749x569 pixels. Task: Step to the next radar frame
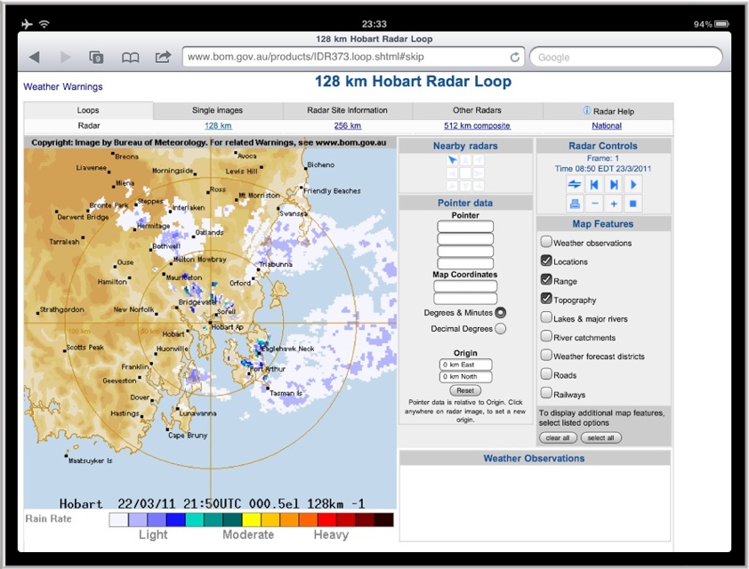click(613, 184)
